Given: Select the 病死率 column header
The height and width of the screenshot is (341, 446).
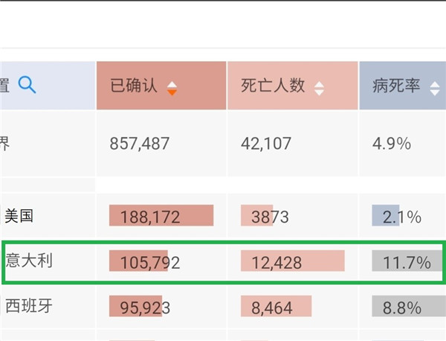Looking at the screenshot, I should [403, 86].
